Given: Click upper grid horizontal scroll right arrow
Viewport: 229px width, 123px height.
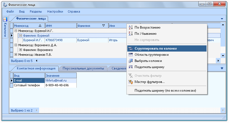Looking at the screenshot, I should [x=218, y=61].
